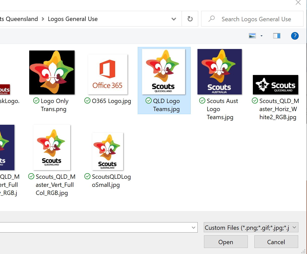Select the ScoutsQLDLogoSmall.jpg thumbnail
307x254 pixels.
[x=108, y=151]
